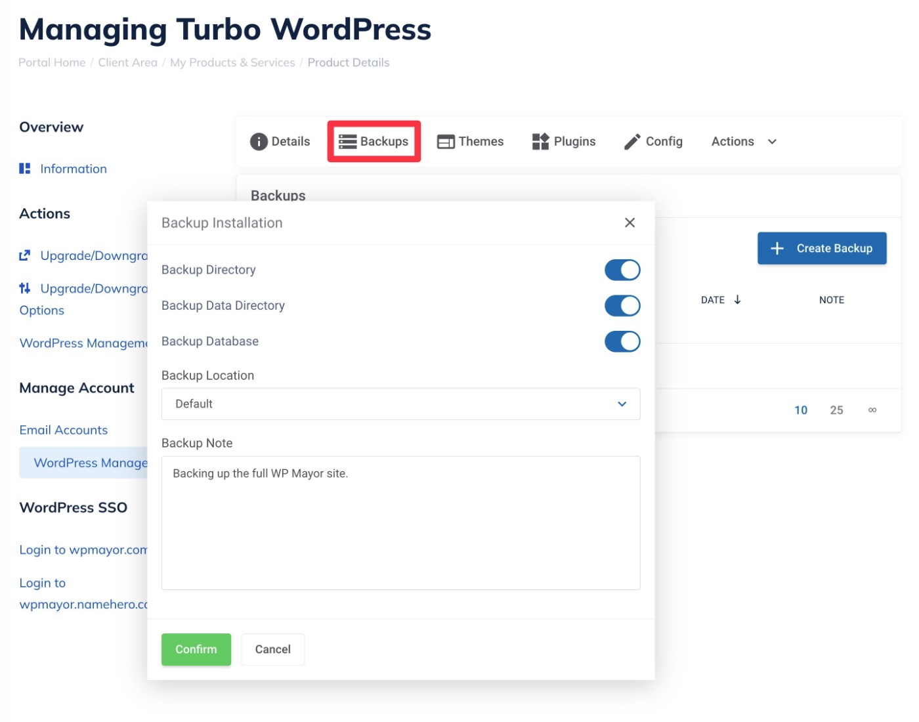Click Upgrade/Downgrade Options link
This screenshot has width=919, height=722.
(x=83, y=299)
